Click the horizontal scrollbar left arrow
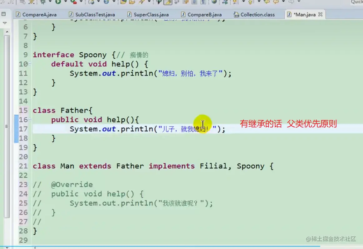Screen dimensions: 363x249 [35, 248]
